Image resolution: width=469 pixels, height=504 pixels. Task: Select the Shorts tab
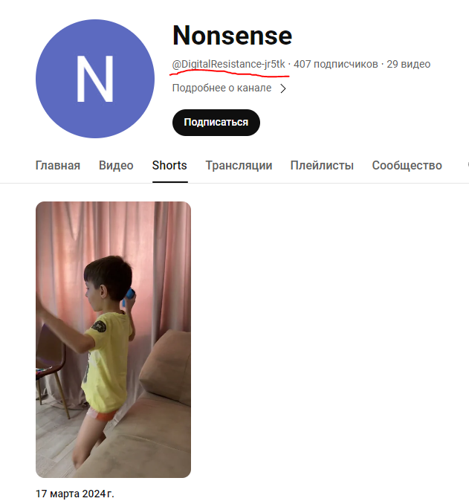click(x=169, y=166)
